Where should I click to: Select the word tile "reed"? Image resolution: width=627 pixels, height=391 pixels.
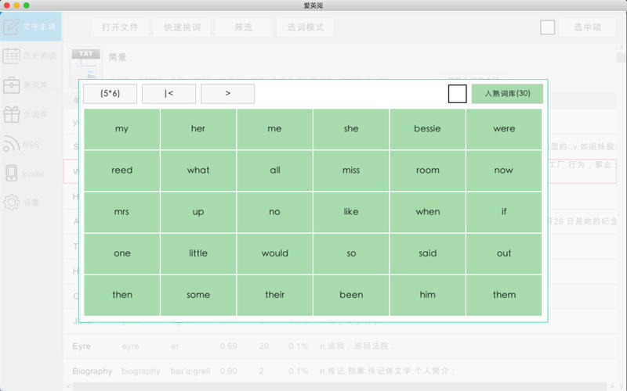click(x=121, y=170)
